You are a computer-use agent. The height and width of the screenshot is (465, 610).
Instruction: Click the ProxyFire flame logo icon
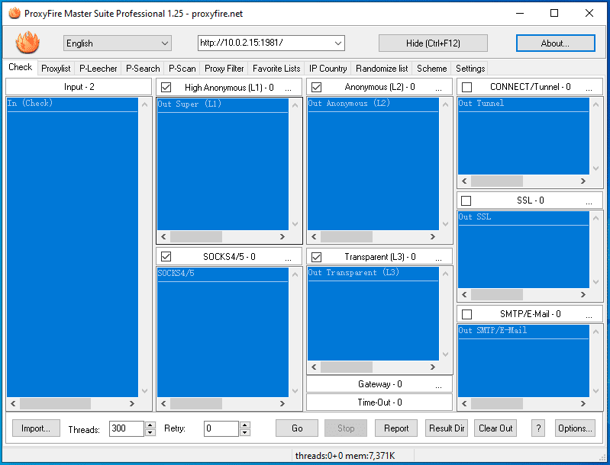28,43
